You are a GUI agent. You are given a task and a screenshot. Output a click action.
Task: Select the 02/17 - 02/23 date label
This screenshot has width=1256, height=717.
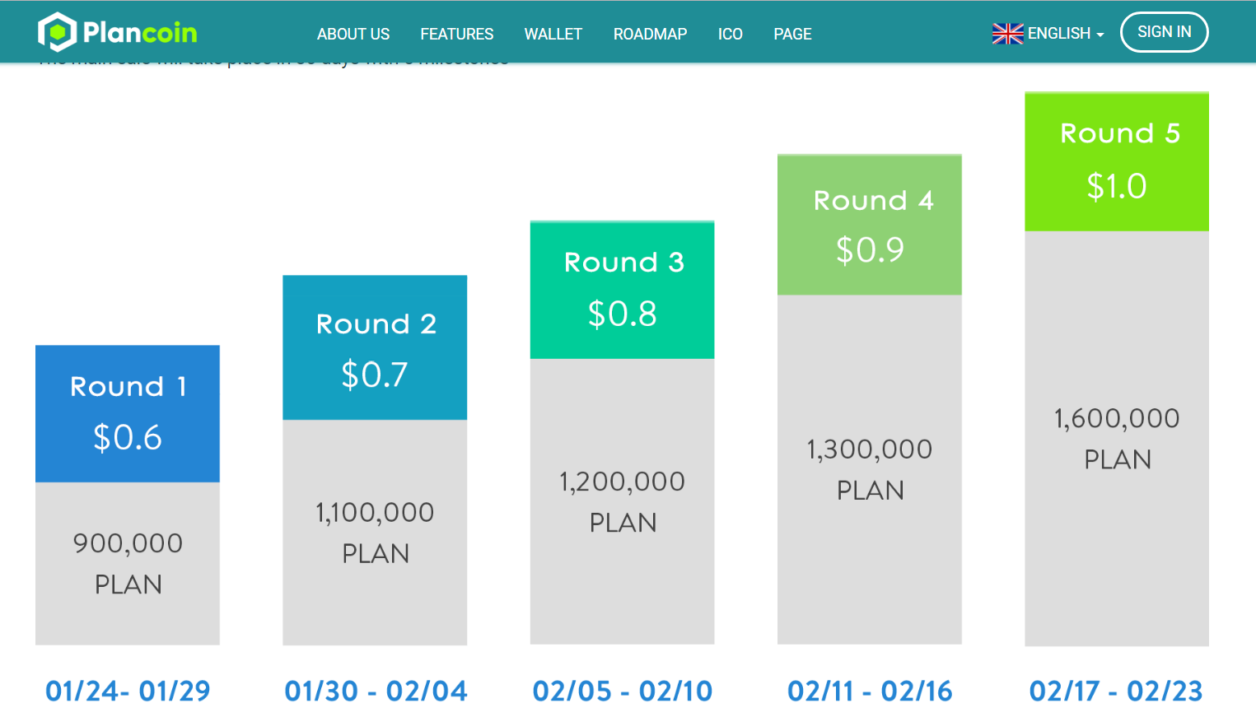click(1116, 691)
